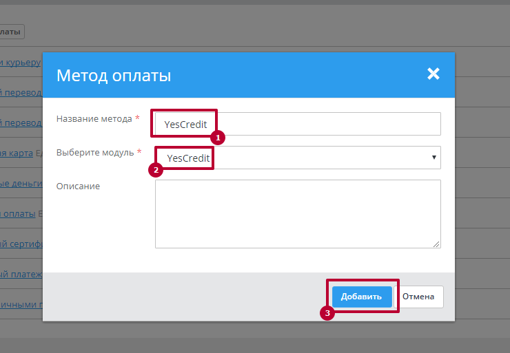Open the link ending in деньги

[x=21, y=184]
